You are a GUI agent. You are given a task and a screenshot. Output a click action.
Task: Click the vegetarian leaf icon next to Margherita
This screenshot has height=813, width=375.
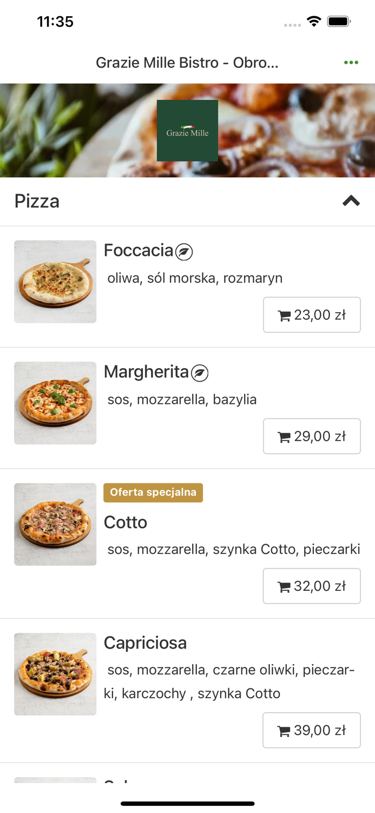(x=199, y=372)
